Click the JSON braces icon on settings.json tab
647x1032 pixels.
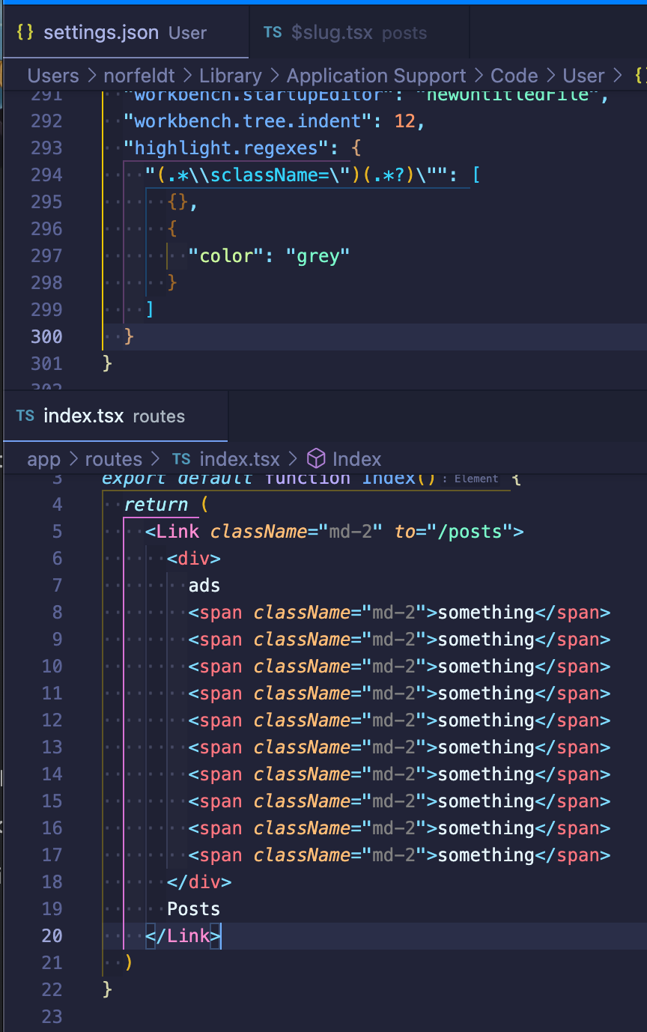25,32
